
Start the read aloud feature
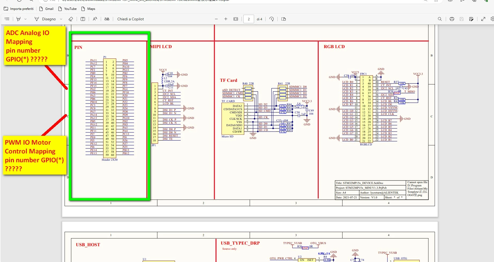click(x=95, y=19)
